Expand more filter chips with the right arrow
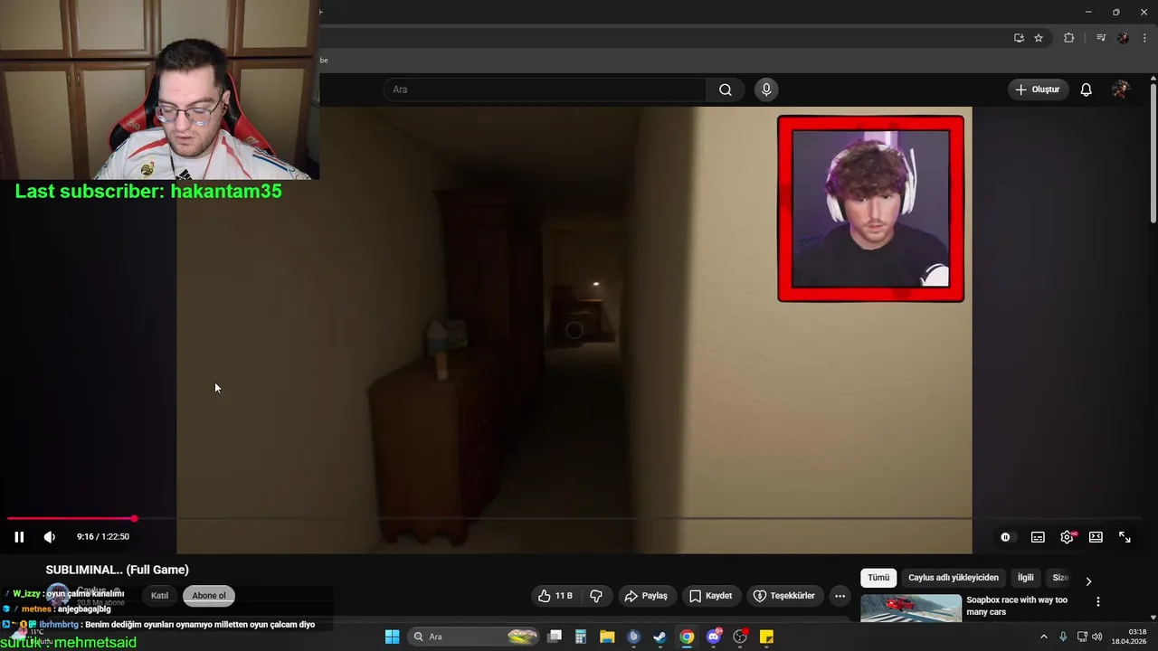 coord(1088,580)
